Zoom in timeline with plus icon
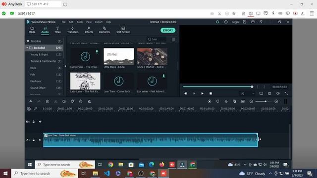317x178 pixels. 276,101
